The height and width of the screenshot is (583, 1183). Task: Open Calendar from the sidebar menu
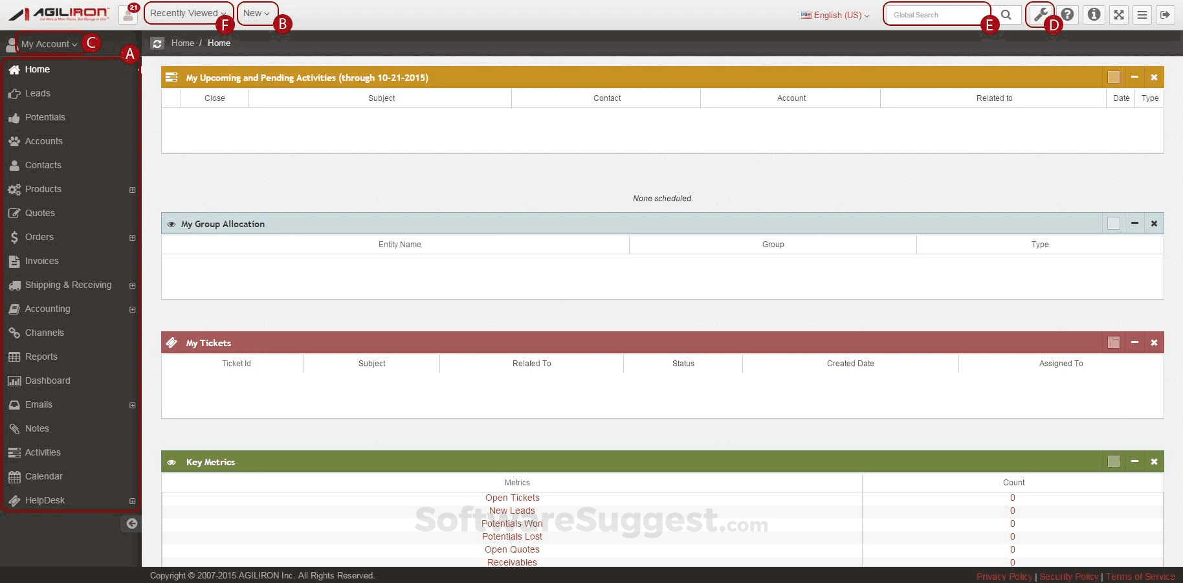click(x=44, y=476)
